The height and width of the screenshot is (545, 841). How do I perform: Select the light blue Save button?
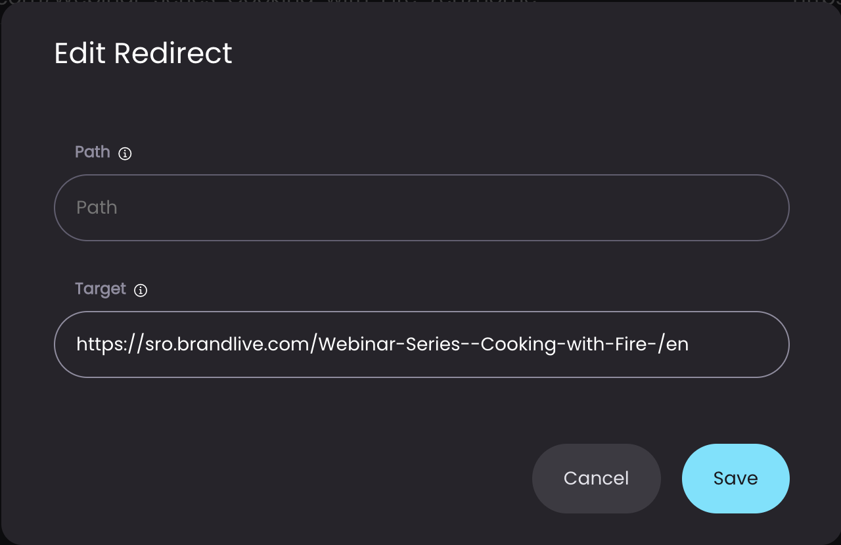[735, 478]
